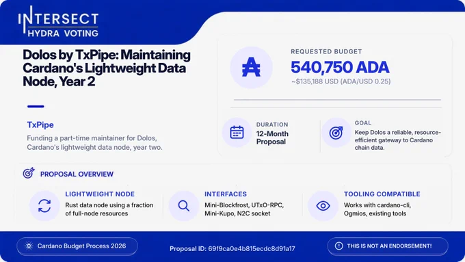Click the This Is Not An Endorsement badge
This screenshot has height=262, width=465.
(x=388, y=246)
